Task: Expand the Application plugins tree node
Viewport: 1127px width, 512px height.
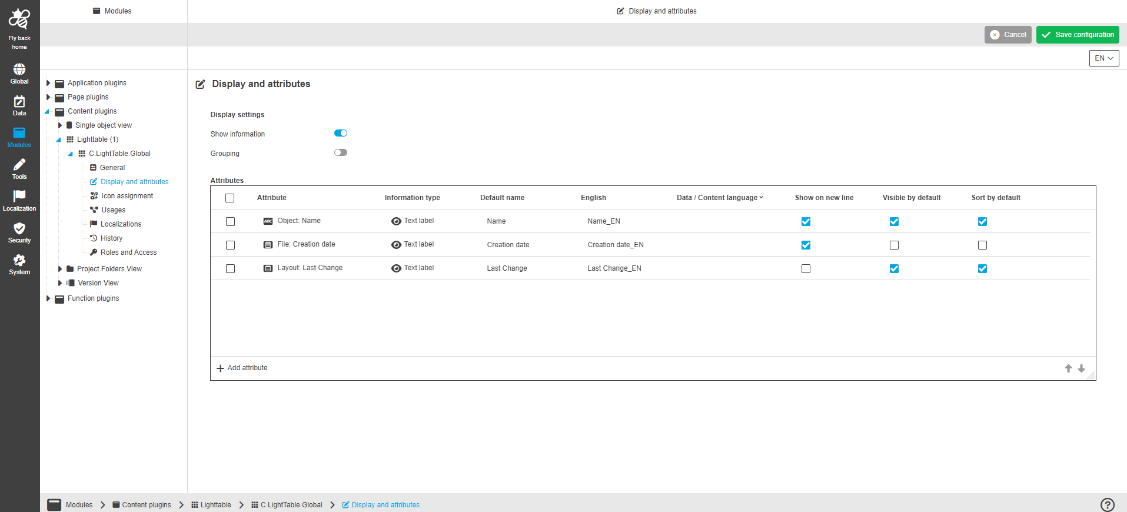Action: (x=48, y=83)
